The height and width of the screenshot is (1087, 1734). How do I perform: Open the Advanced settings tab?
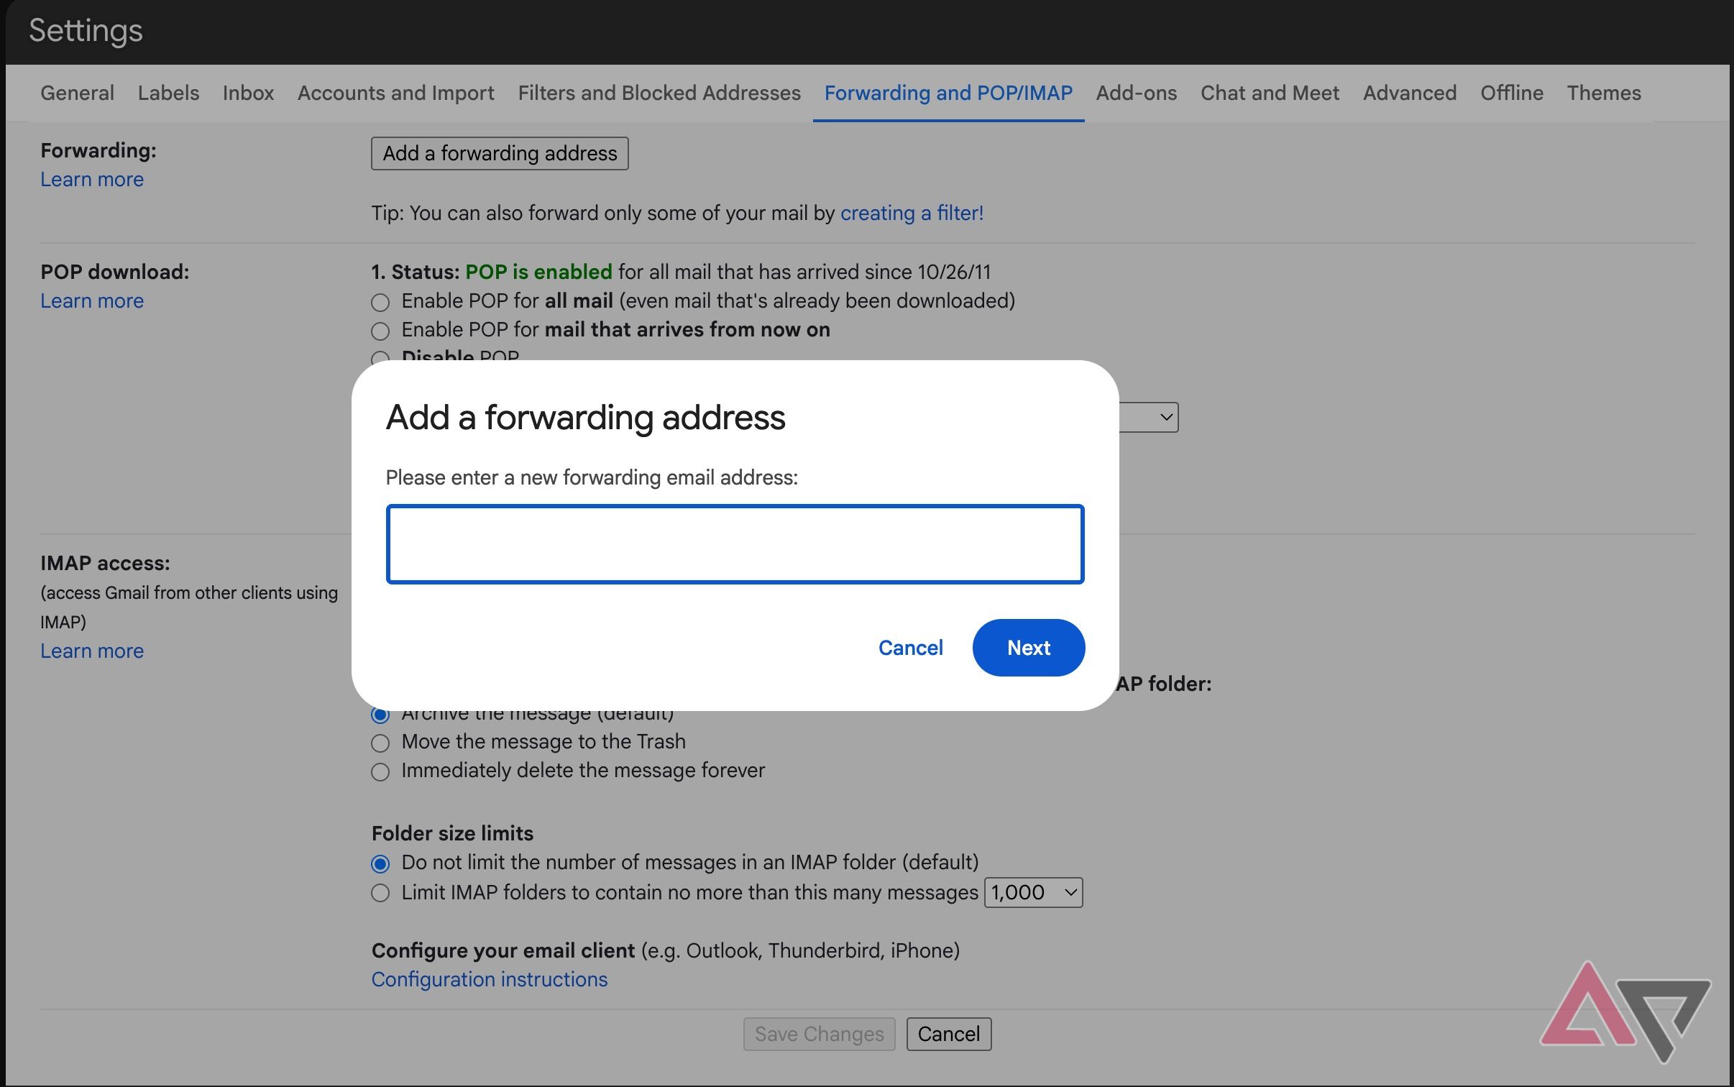pyautogui.click(x=1409, y=93)
